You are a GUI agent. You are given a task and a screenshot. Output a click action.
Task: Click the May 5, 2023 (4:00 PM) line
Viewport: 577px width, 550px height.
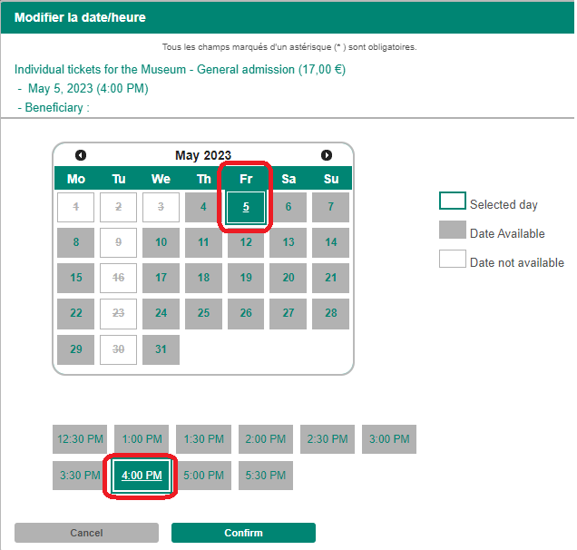coord(88,88)
